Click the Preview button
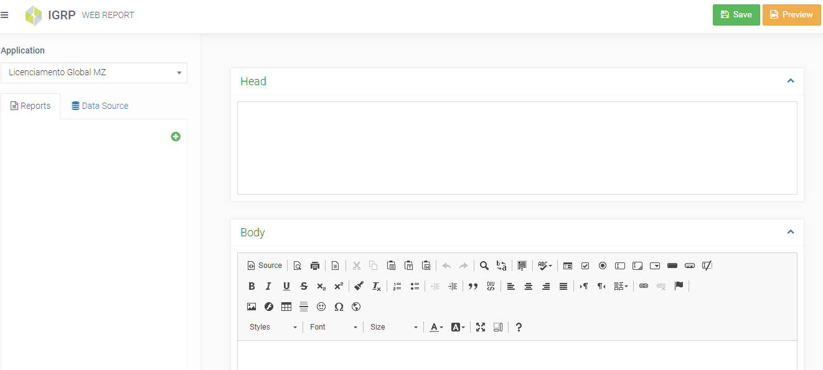 coord(791,15)
